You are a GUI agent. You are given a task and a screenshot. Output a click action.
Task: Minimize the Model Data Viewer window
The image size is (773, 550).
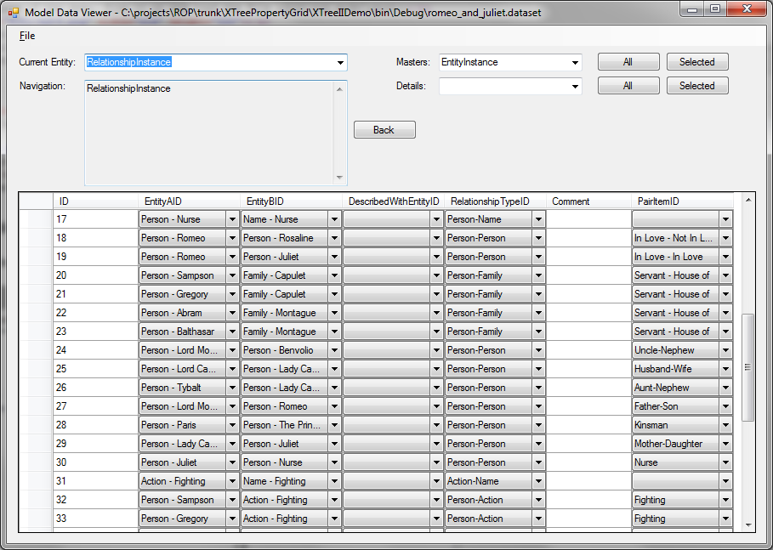coord(692,9)
